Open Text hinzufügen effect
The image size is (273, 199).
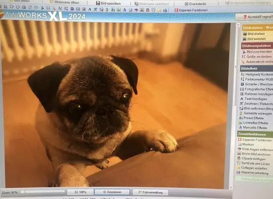(253, 99)
